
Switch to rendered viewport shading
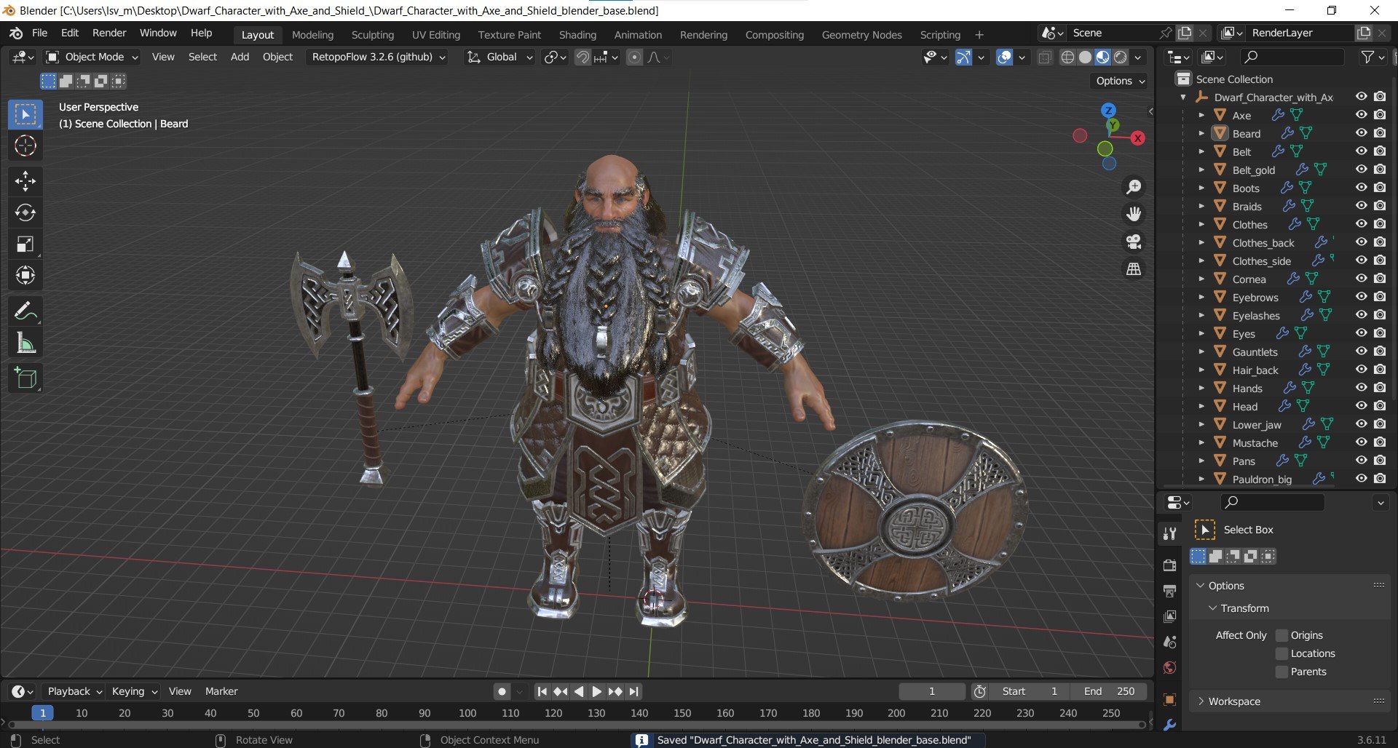point(1121,57)
